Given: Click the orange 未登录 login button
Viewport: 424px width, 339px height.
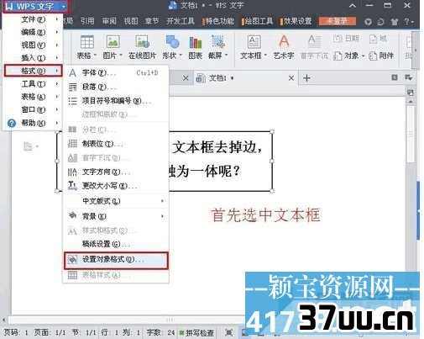Looking at the screenshot, I should click(338, 21).
